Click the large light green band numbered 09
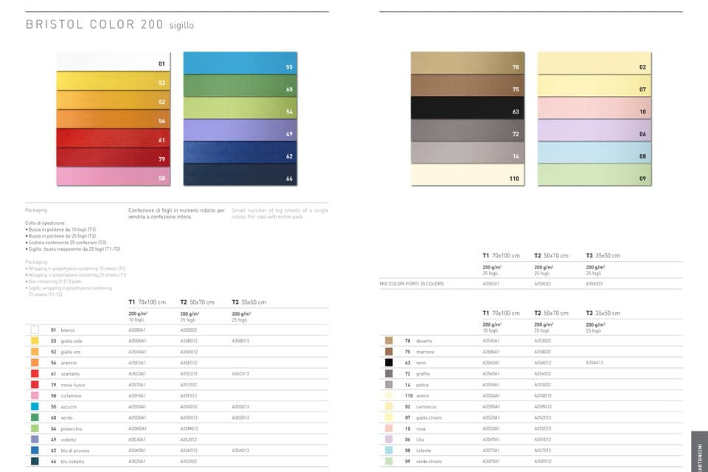This screenshot has height=472, width=708. pos(594,174)
